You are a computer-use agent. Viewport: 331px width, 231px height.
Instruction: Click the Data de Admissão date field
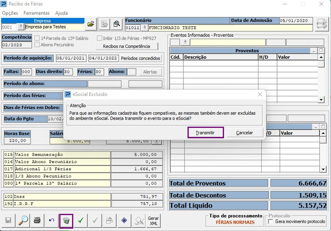pos(296,21)
